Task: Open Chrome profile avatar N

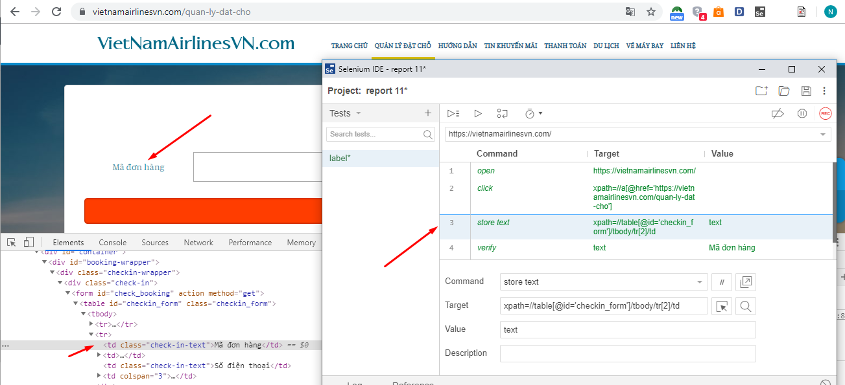Action: (x=831, y=12)
